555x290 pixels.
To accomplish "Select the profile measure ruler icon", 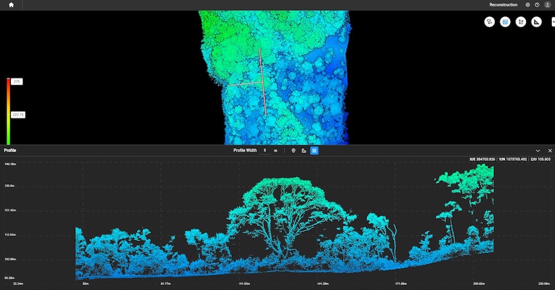I will tap(304, 150).
